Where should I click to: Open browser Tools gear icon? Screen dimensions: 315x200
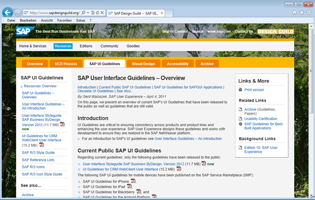309,12
